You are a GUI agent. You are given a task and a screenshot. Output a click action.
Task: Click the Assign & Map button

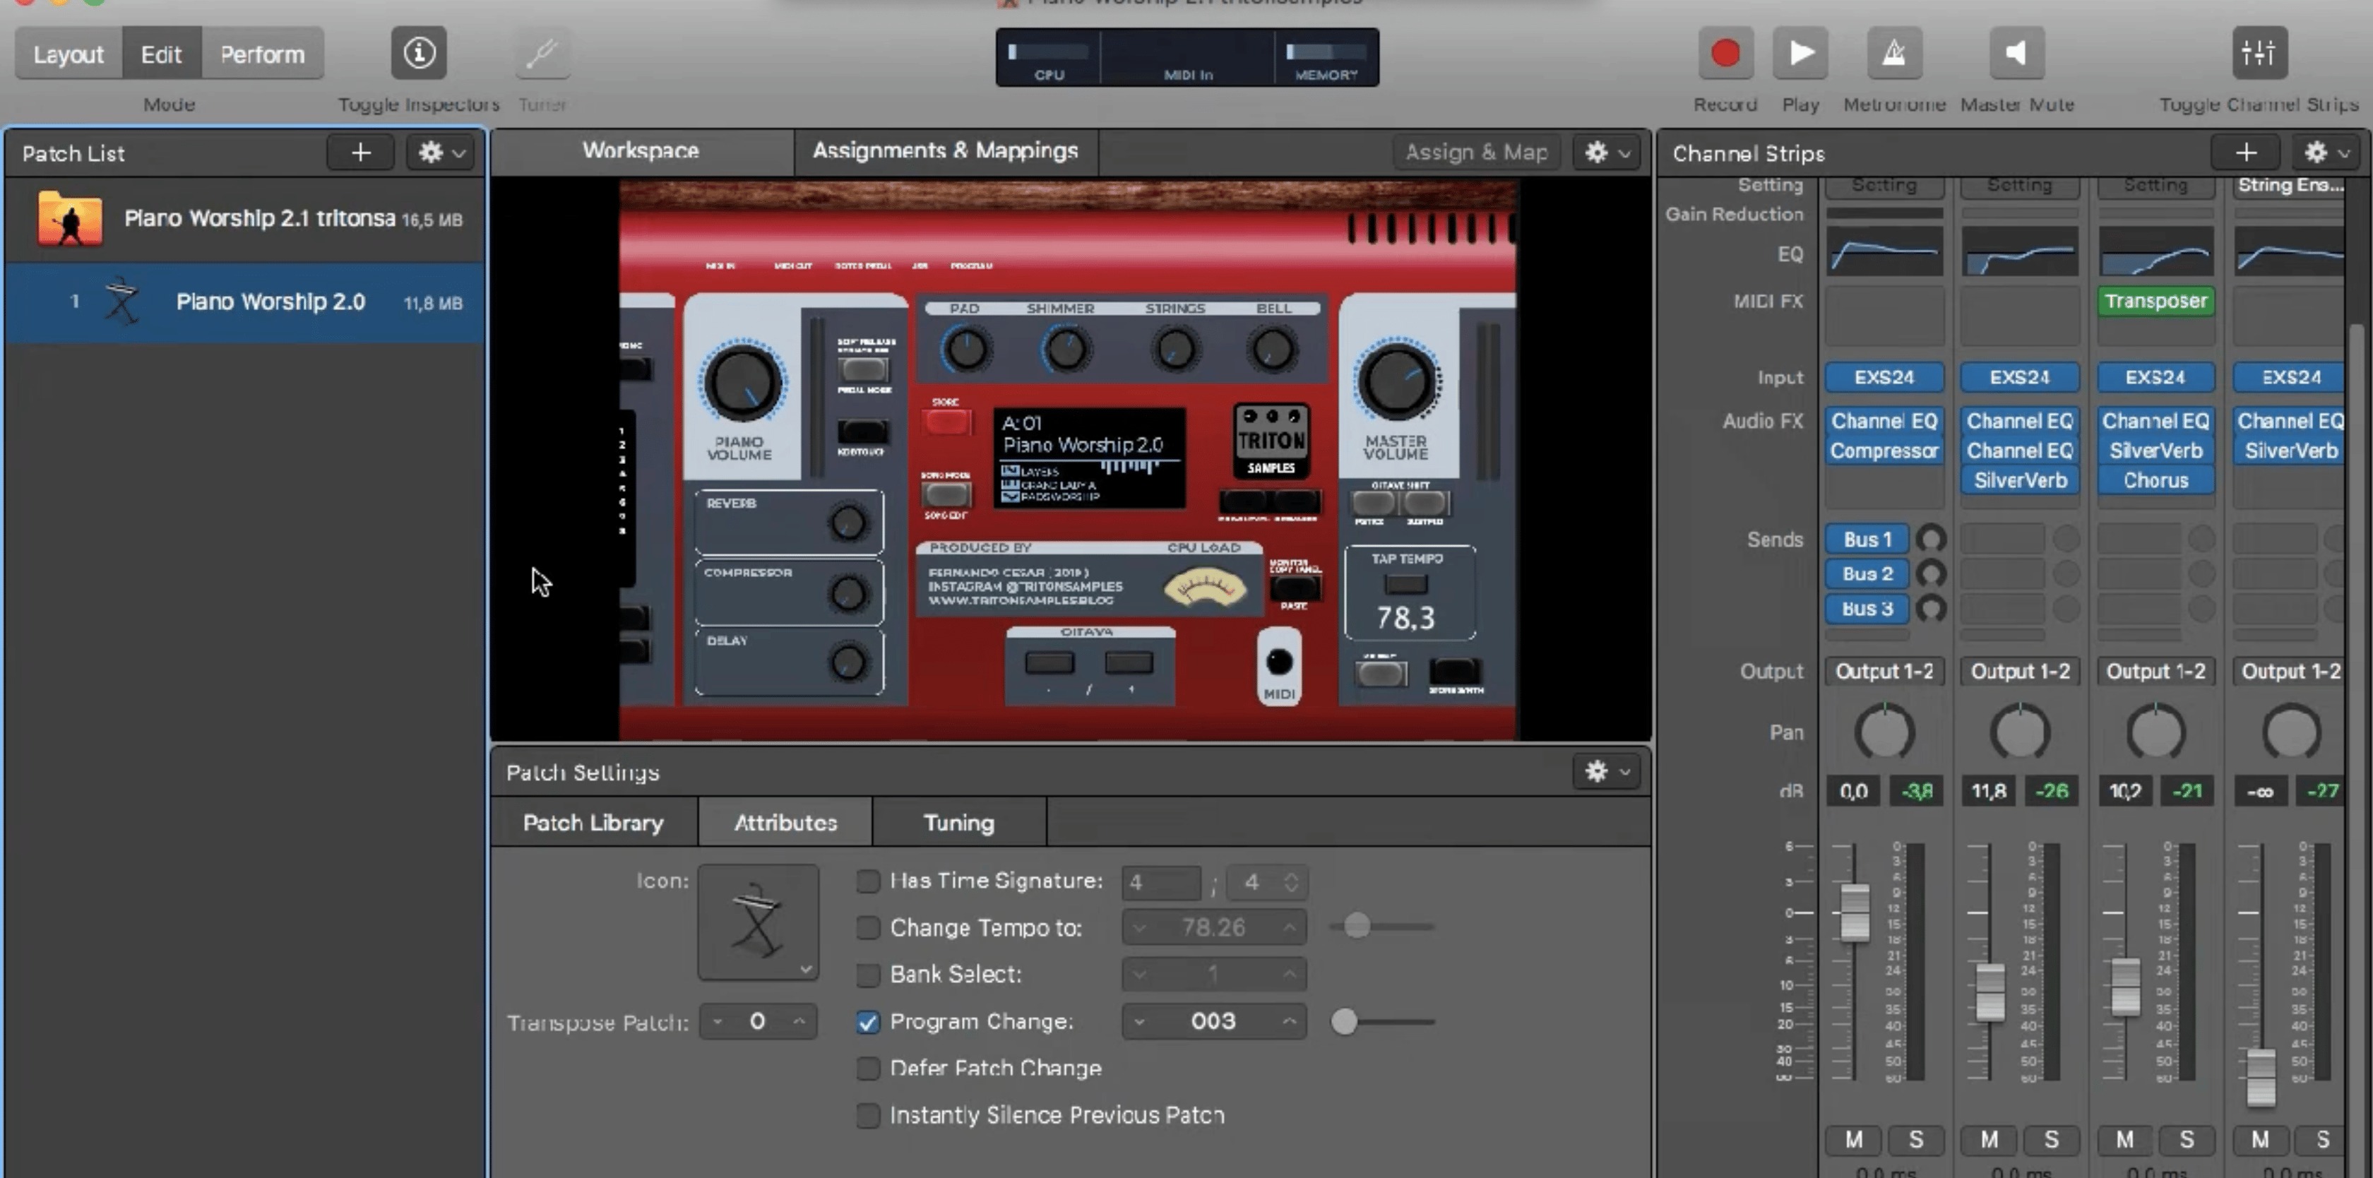[x=1476, y=153]
